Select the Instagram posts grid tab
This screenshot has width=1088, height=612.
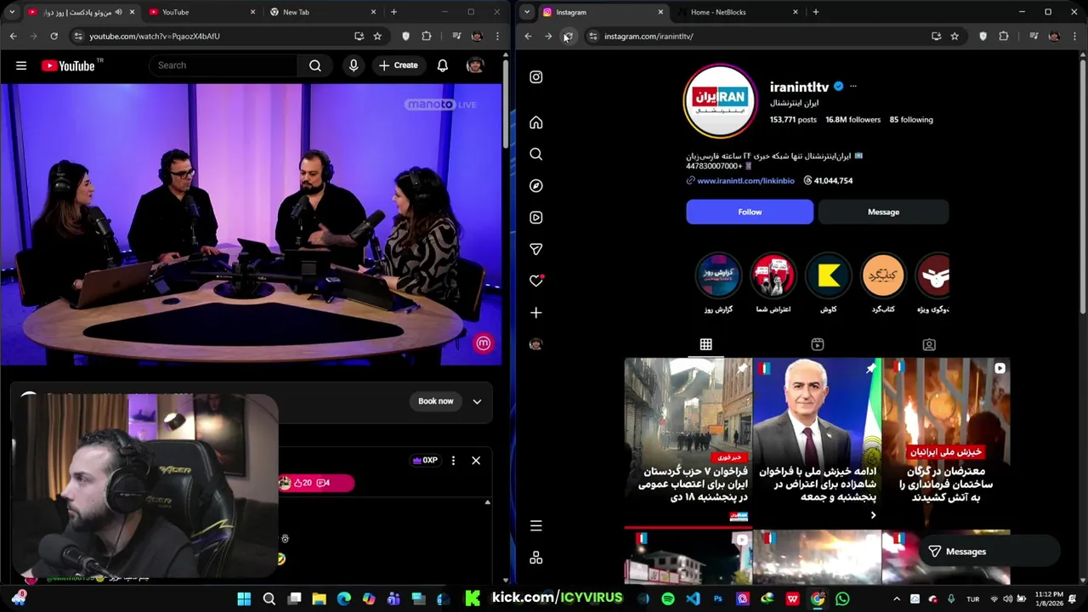pyautogui.click(x=705, y=344)
